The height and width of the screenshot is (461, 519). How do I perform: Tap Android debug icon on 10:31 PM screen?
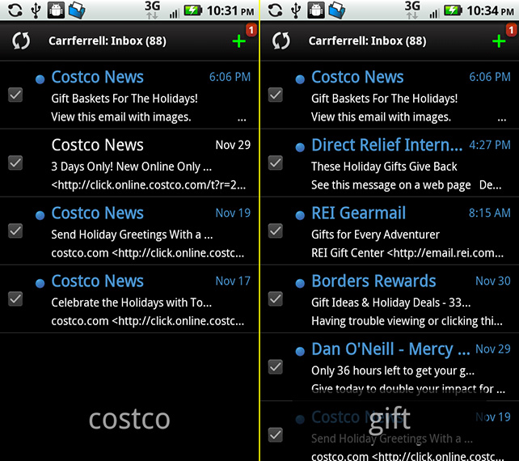[x=56, y=10]
